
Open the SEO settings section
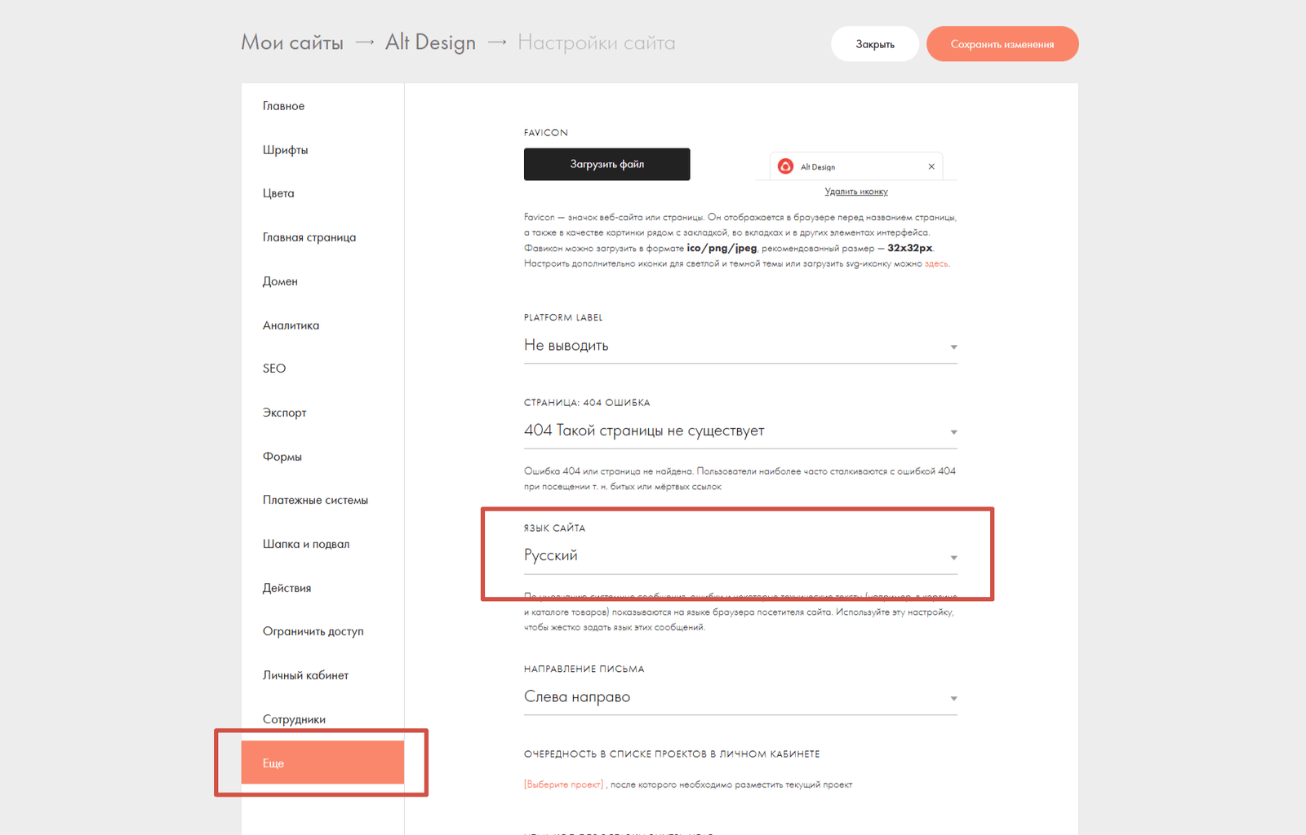coord(274,369)
